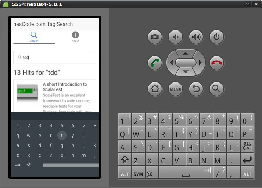Image resolution: width=262 pixels, height=188 pixels.
Task: Tap the z key on soft keyboard
Action: click(x=18, y=155)
